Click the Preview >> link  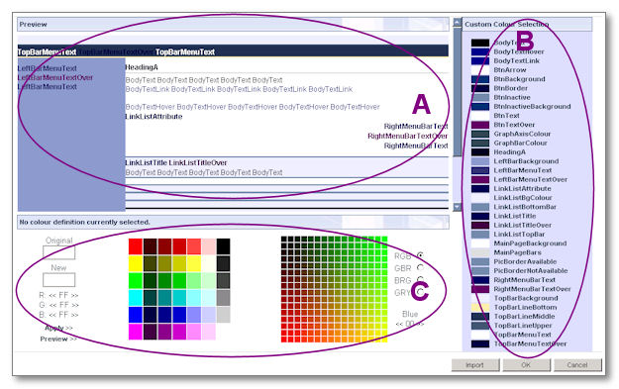(x=58, y=339)
